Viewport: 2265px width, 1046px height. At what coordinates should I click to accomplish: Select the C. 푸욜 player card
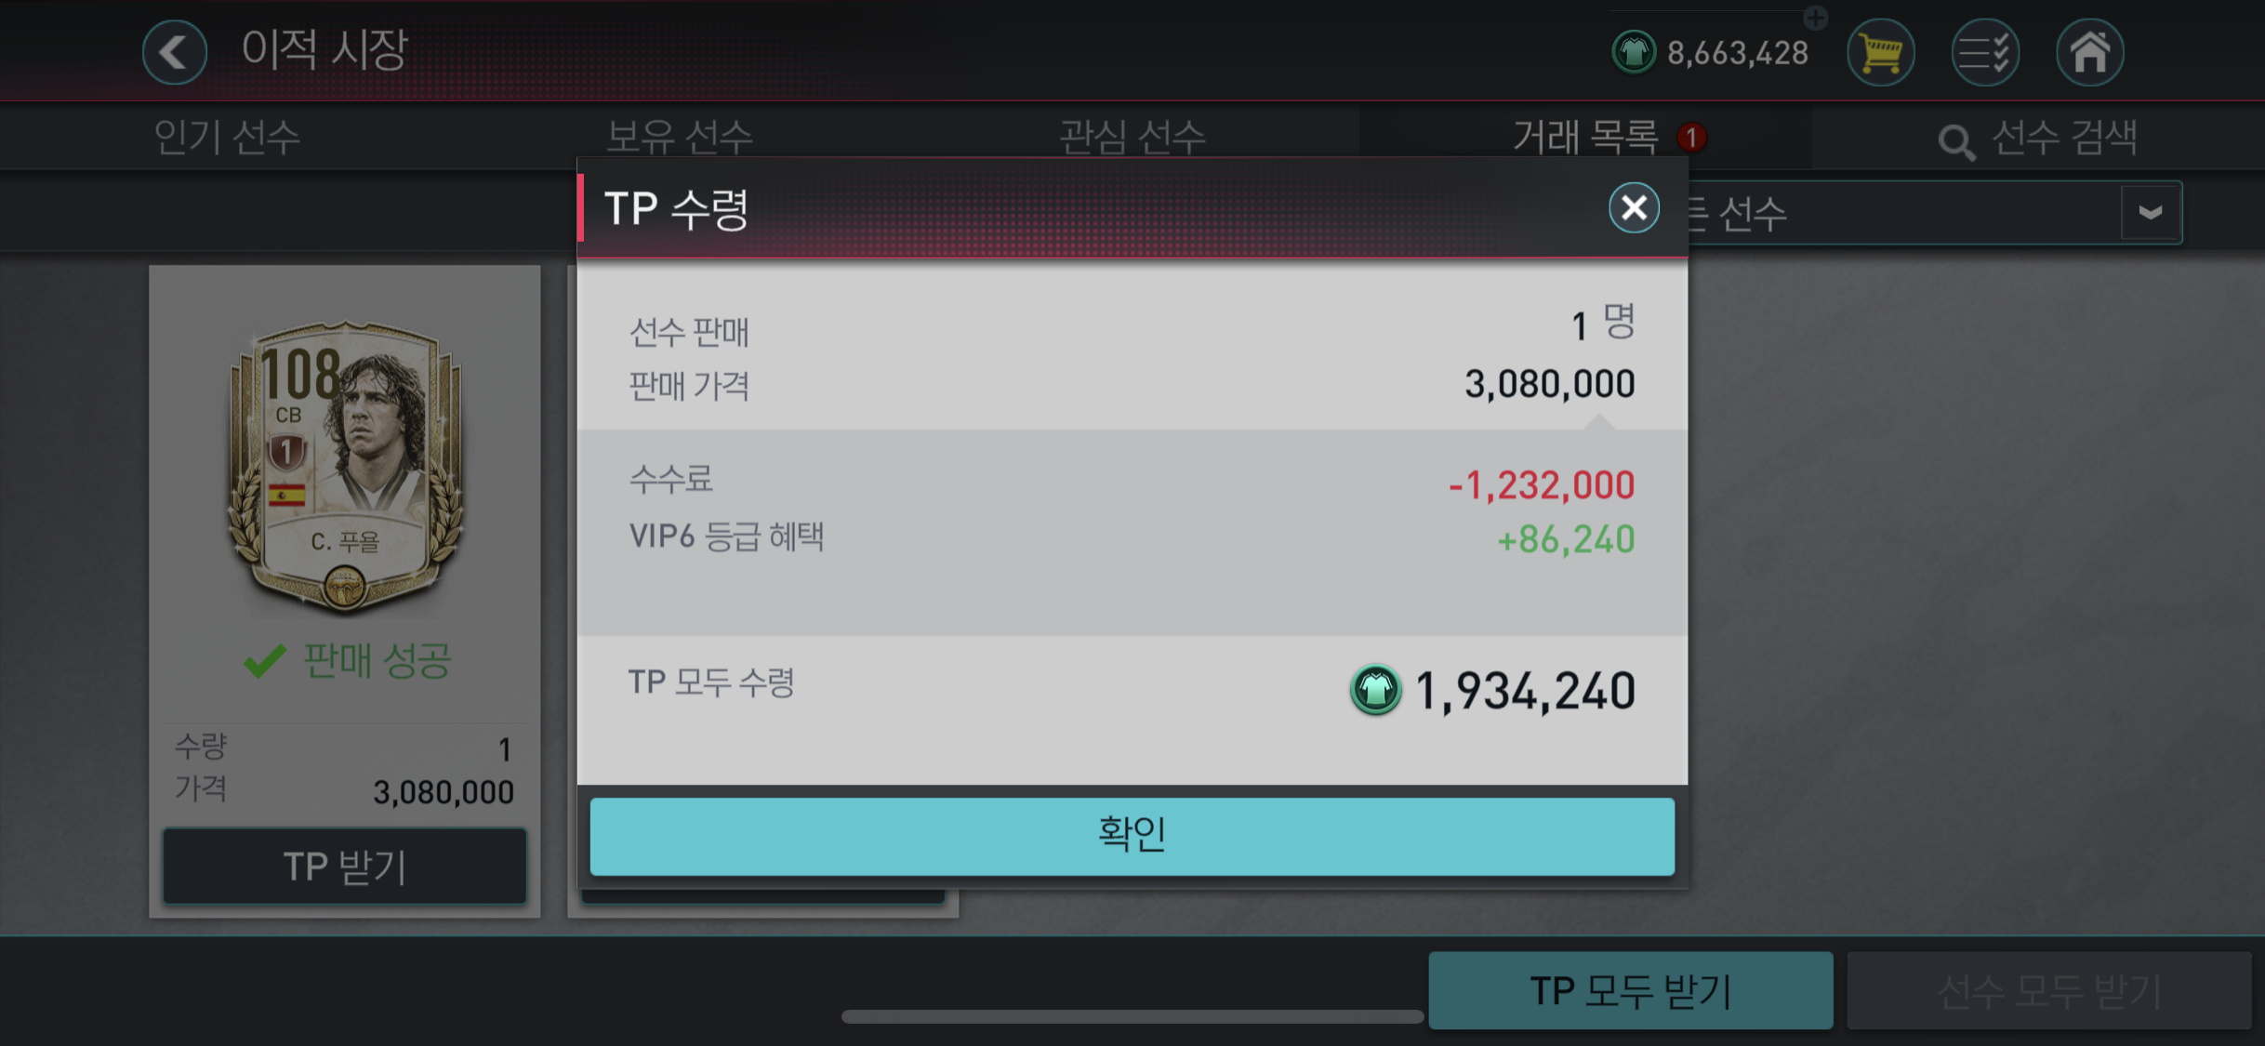pyautogui.click(x=345, y=465)
